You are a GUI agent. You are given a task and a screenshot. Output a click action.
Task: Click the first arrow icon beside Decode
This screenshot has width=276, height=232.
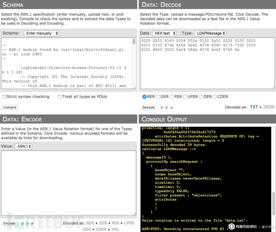click(x=162, y=108)
